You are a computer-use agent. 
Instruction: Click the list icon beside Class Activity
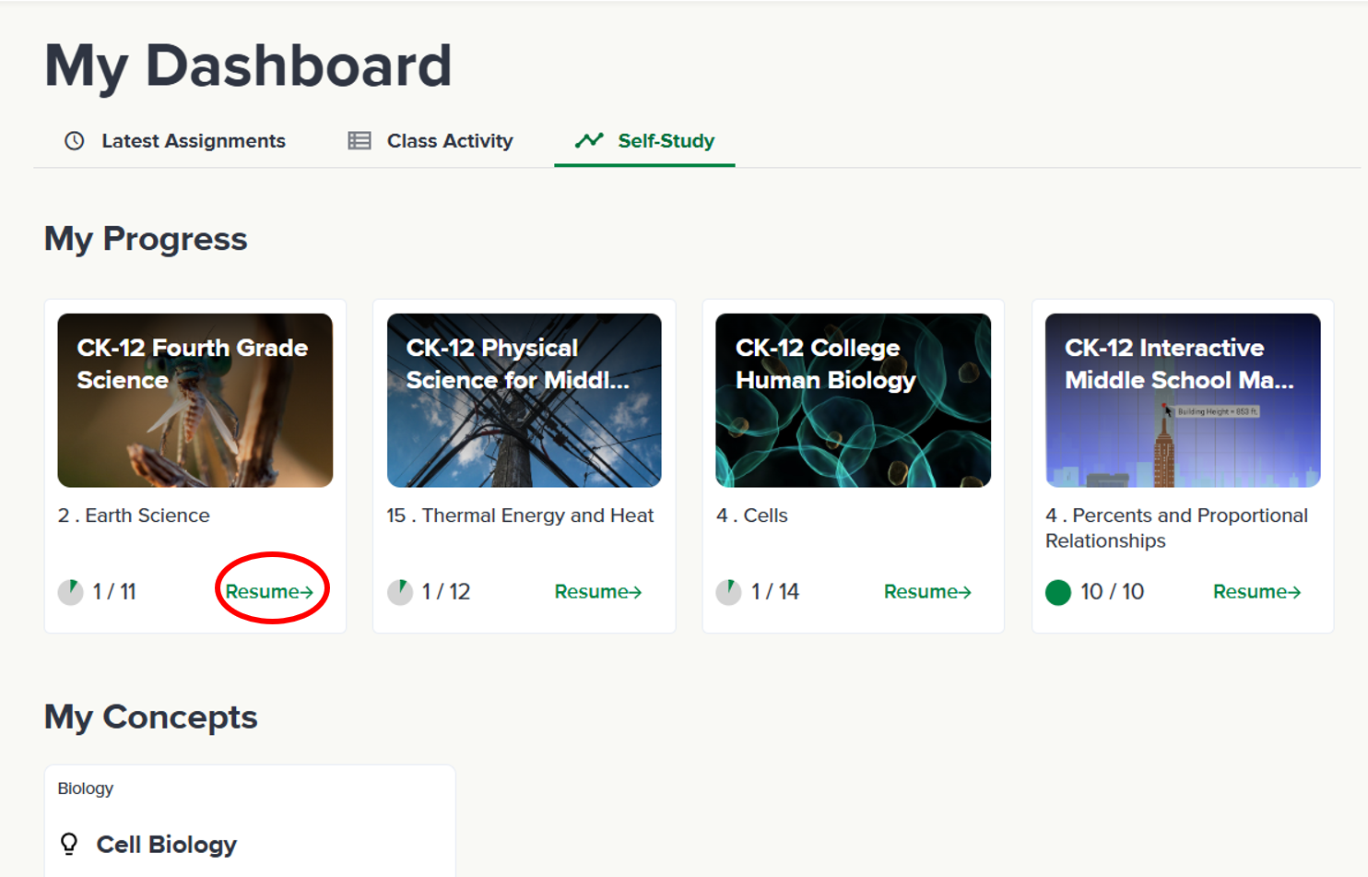tap(360, 141)
